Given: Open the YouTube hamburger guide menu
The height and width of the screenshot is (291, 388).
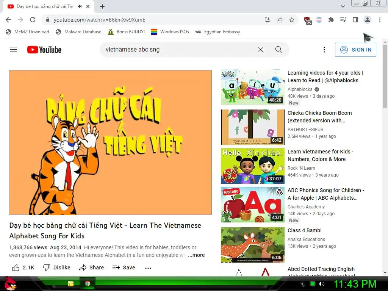Looking at the screenshot, I should 14,50.
